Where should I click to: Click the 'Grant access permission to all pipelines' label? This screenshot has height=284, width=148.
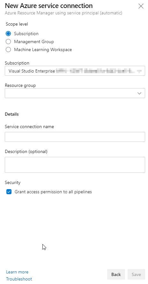tap(53, 192)
